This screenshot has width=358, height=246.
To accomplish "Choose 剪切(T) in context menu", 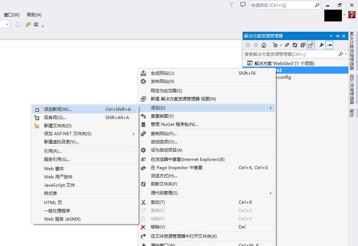I will [207, 202].
